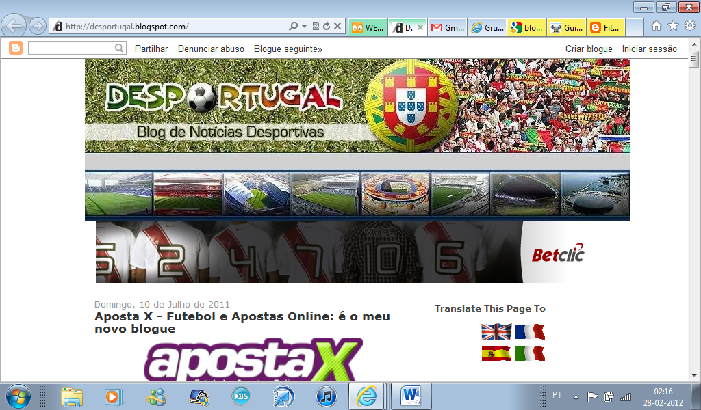The image size is (701, 410).
Task: Click the post date Domingo, 10 de Julho de 2011
Action: pos(162,304)
